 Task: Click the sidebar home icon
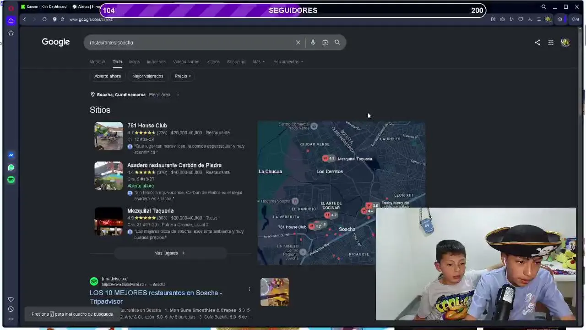(11, 21)
